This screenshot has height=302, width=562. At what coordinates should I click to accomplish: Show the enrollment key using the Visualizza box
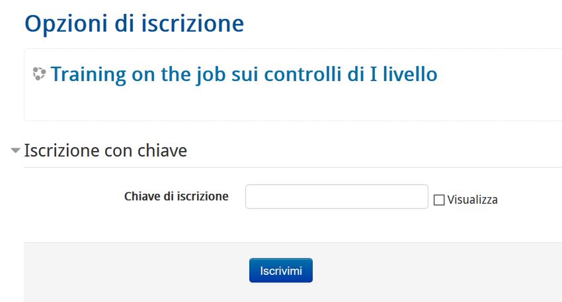[439, 200]
